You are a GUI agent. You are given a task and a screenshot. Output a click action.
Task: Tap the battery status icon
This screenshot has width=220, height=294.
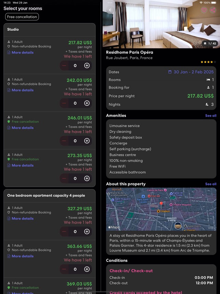pyautogui.click(x=214, y=3)
